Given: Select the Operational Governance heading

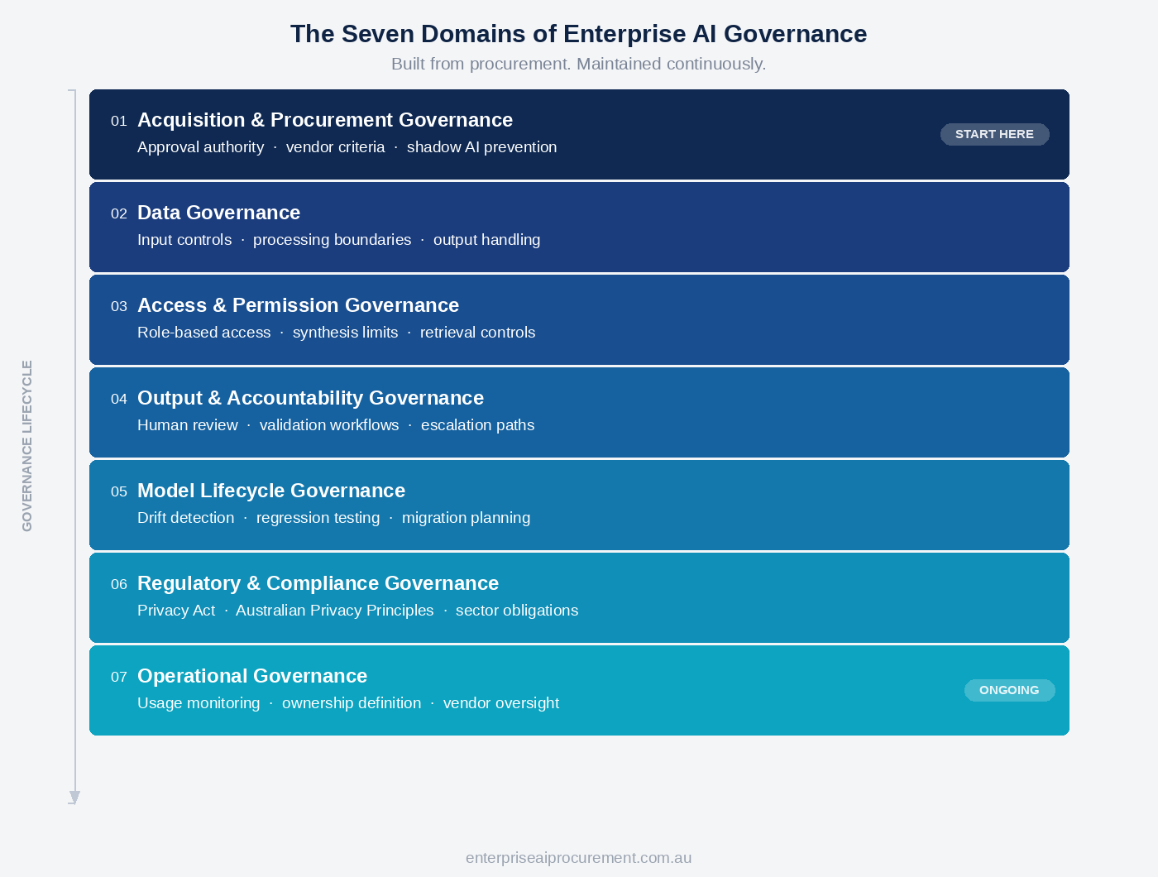Looking at the screenshot, I should [x=251, y=676].
